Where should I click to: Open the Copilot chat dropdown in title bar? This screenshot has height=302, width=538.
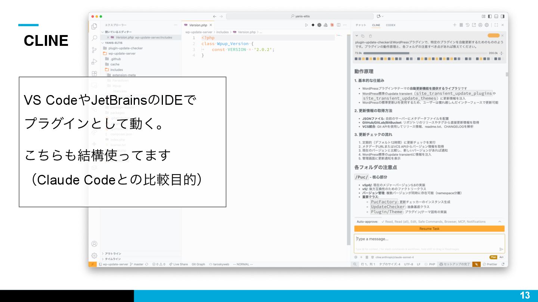coord(380,16)
